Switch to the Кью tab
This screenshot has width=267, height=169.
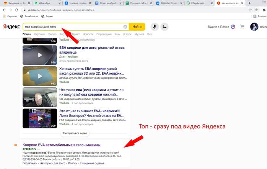(117, 34)
